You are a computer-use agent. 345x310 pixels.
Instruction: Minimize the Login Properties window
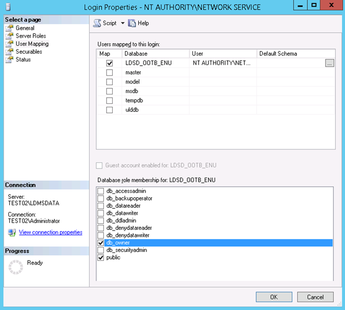(x=300, y=6)
